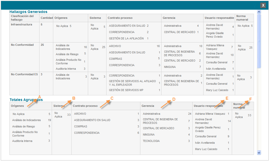Click COMPRAS in the Totales Agrupados table

point(80,126)
